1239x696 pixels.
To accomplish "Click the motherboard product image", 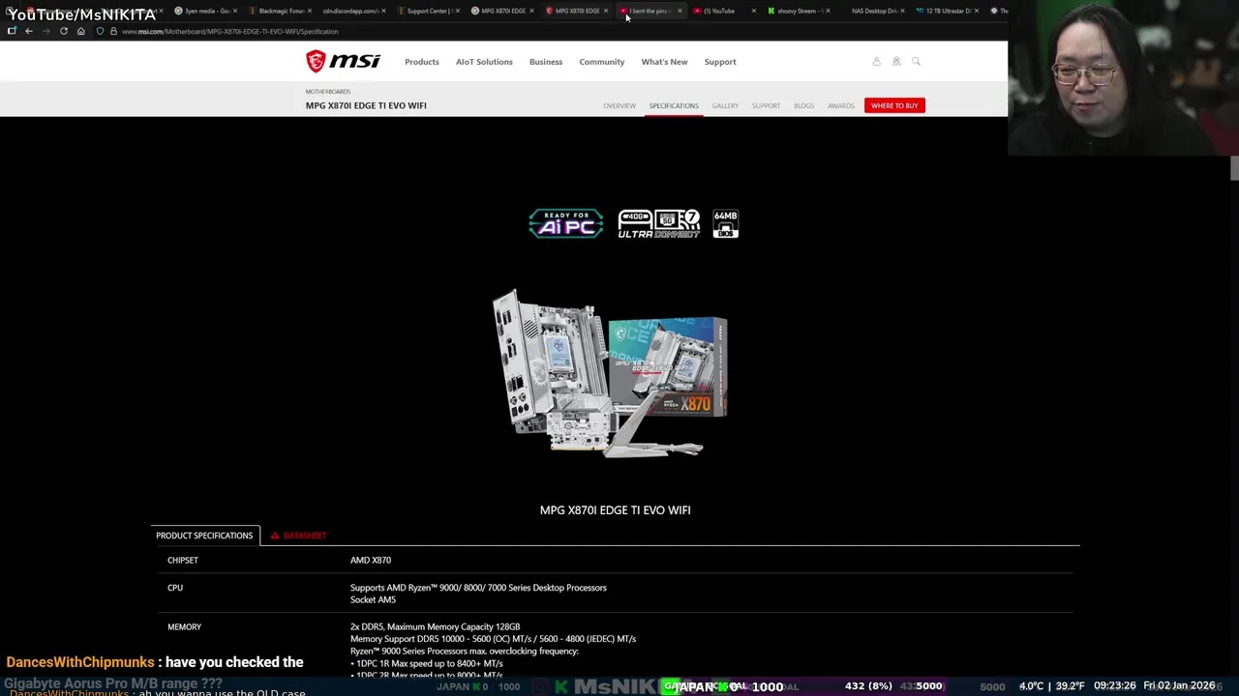I will pyautogui.click(x=610, y=373).
